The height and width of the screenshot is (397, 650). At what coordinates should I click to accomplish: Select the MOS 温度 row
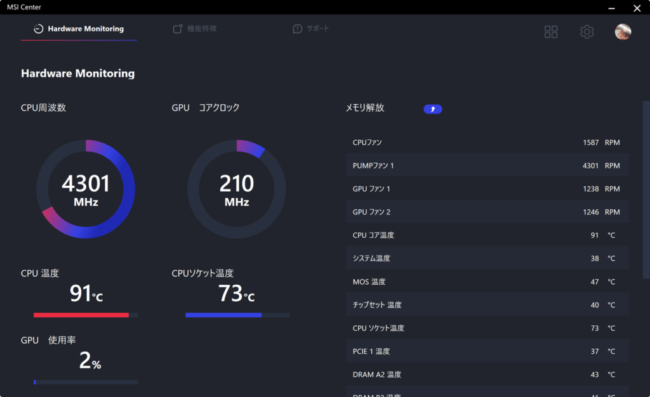(x=487, y=282)
